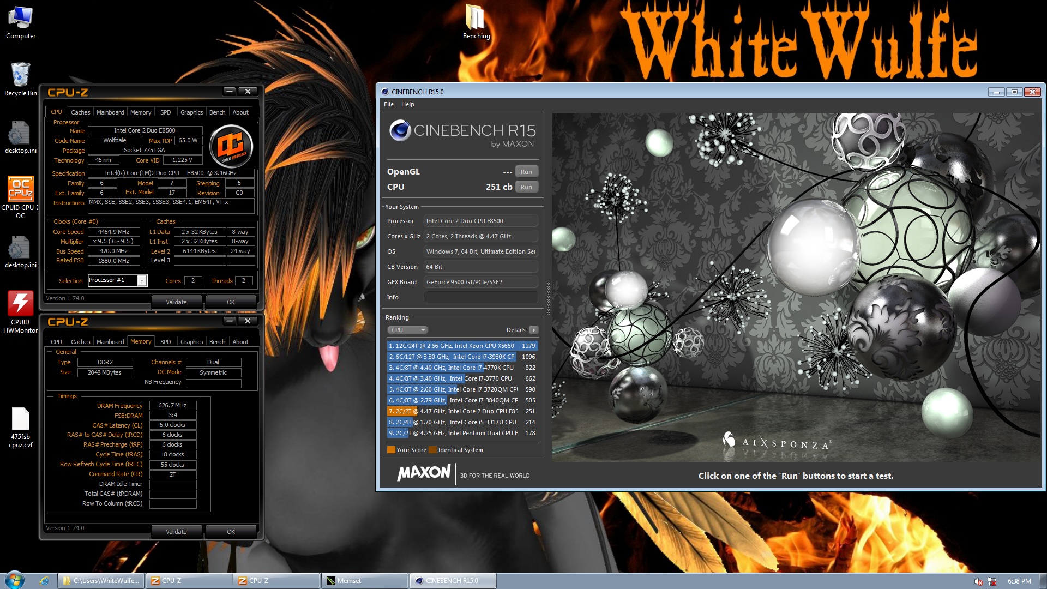Switch to first CPU-Z taskbar button
Viewport: 1047px width, 589px height.
tap(189, 581)
